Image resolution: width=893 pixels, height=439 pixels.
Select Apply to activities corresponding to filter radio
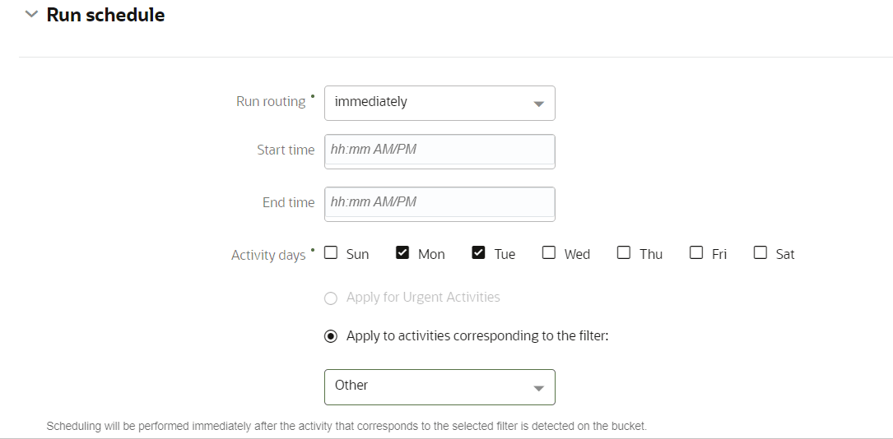click(x=330, y=336)
